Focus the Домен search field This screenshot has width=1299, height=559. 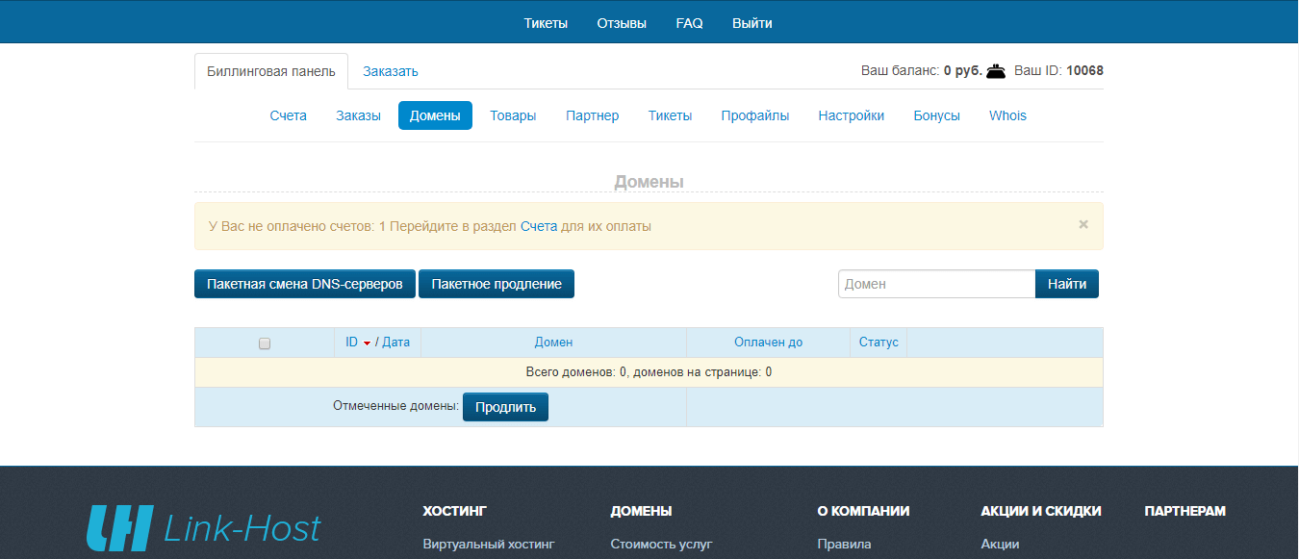click(935, 284)
